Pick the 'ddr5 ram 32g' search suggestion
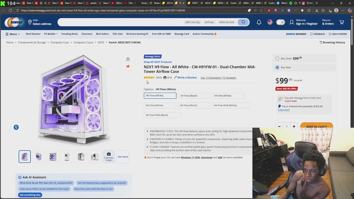 (192, 22)
